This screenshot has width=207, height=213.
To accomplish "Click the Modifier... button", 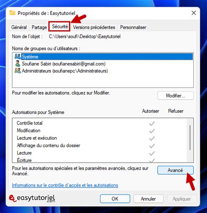I will (176, 96).
